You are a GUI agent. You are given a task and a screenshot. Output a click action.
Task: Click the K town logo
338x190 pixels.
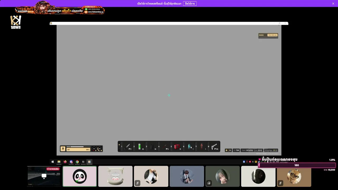16,22
